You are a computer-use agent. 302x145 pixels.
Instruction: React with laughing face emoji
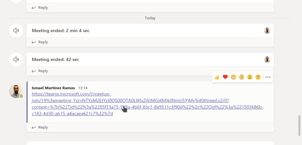coord(233,77)
